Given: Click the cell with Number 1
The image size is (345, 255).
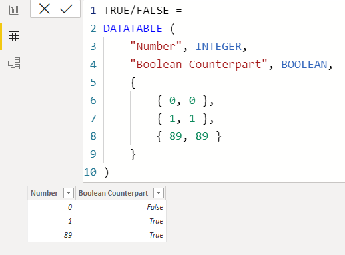Looking at the screenshot, I should (51, 221).
